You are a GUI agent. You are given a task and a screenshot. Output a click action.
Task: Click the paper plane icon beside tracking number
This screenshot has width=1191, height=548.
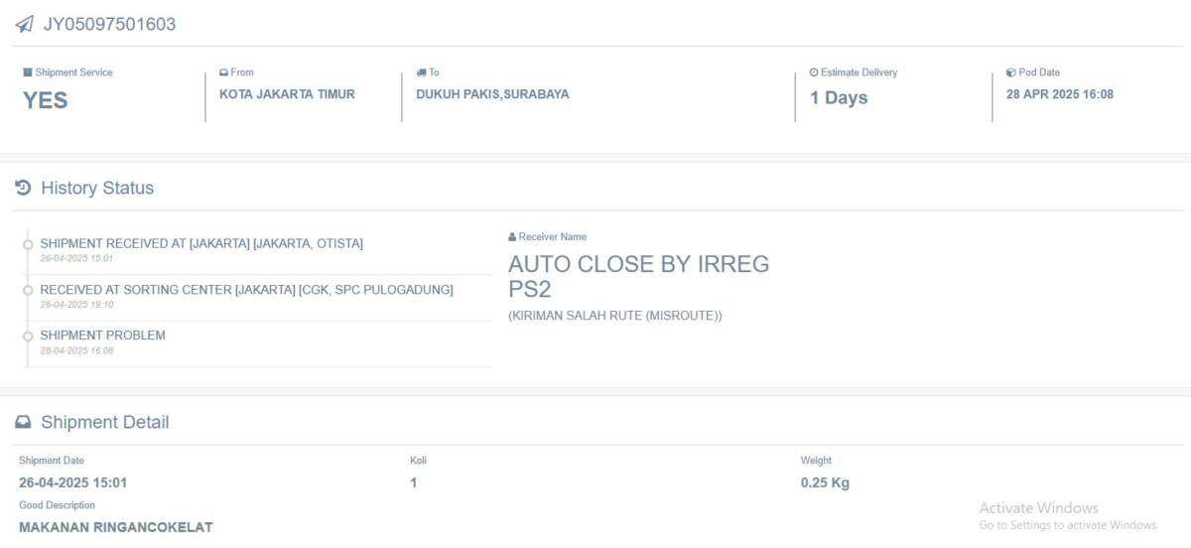point(24,24)
